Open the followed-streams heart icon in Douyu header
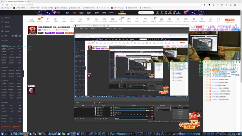 pyautogui.click(x=162, y=12)
